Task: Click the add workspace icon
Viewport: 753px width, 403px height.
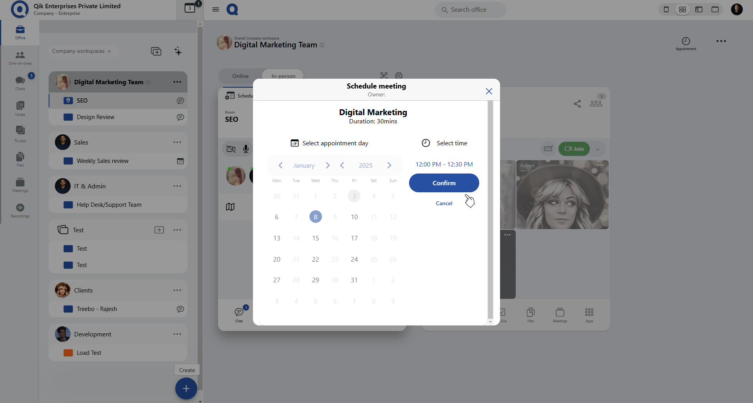Action: point(156,51)
